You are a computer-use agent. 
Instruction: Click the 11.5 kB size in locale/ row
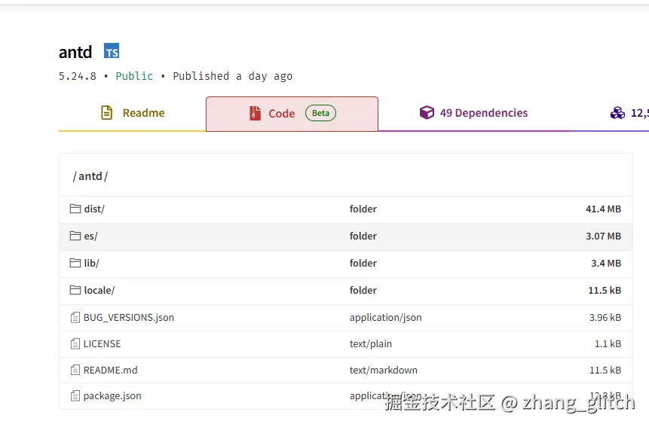point(605,291)
